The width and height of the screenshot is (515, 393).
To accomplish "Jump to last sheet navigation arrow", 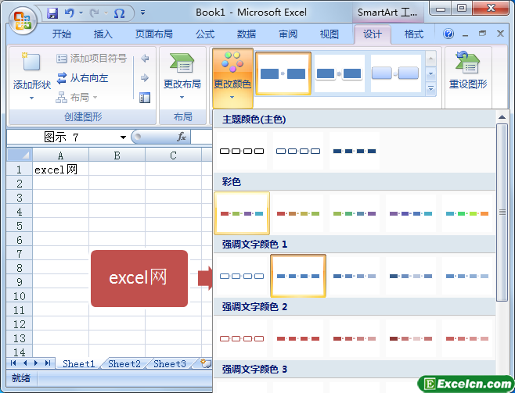I will tap(48, 363).
